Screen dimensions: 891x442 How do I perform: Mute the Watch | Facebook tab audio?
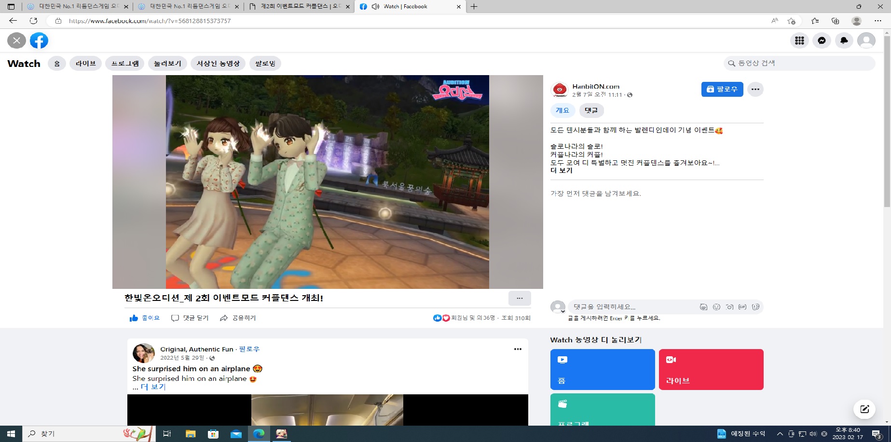375,7
